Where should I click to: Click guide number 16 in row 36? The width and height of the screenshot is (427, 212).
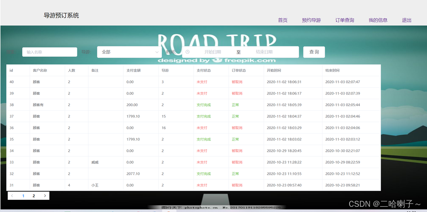(x=163, y=128)
